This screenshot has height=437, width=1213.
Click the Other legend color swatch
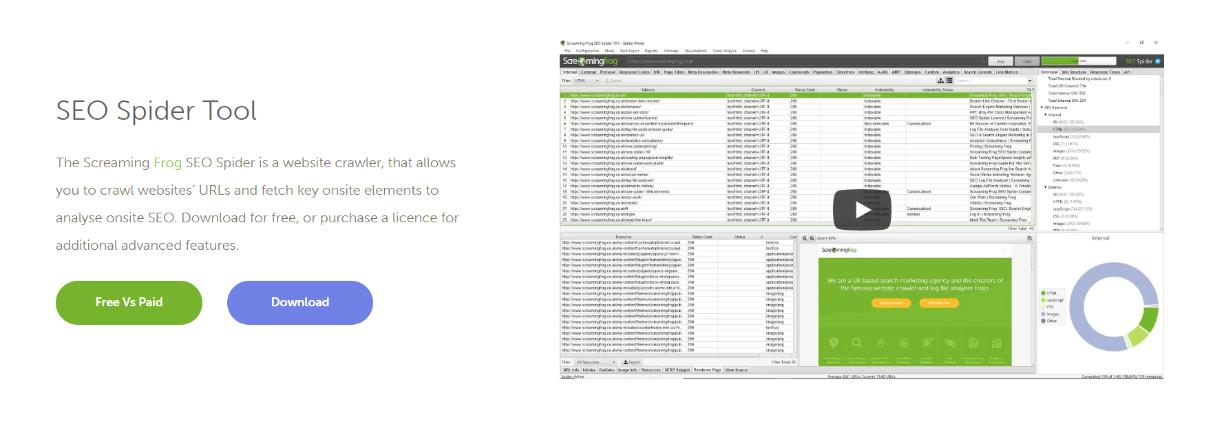(x=1043, y=321)
